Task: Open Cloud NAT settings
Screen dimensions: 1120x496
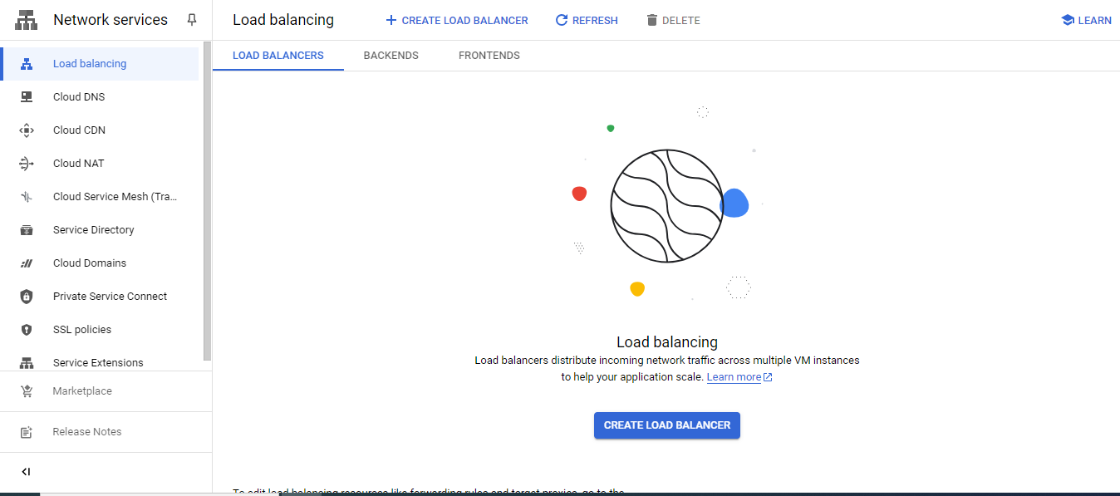Action: (76, 163)
